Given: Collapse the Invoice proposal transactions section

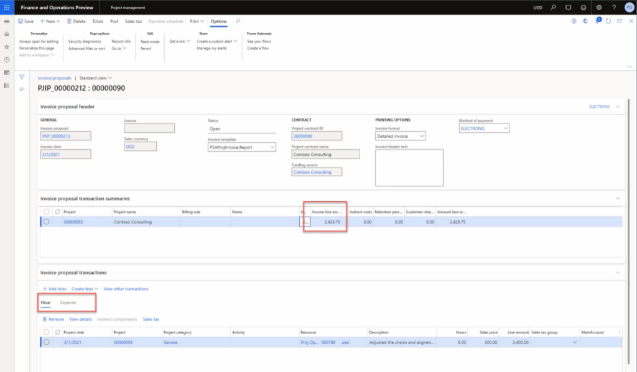Looking at the screenshot, I should [618, 273].
